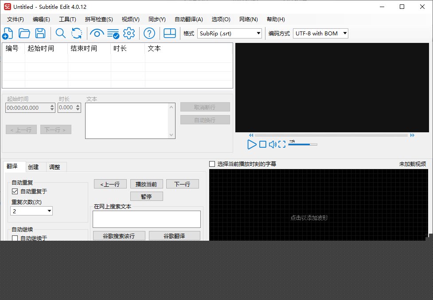Screen dimensions: 433x300
Task: Click the 在网上搜索文本 input box
Action: (x=147, y=219)
